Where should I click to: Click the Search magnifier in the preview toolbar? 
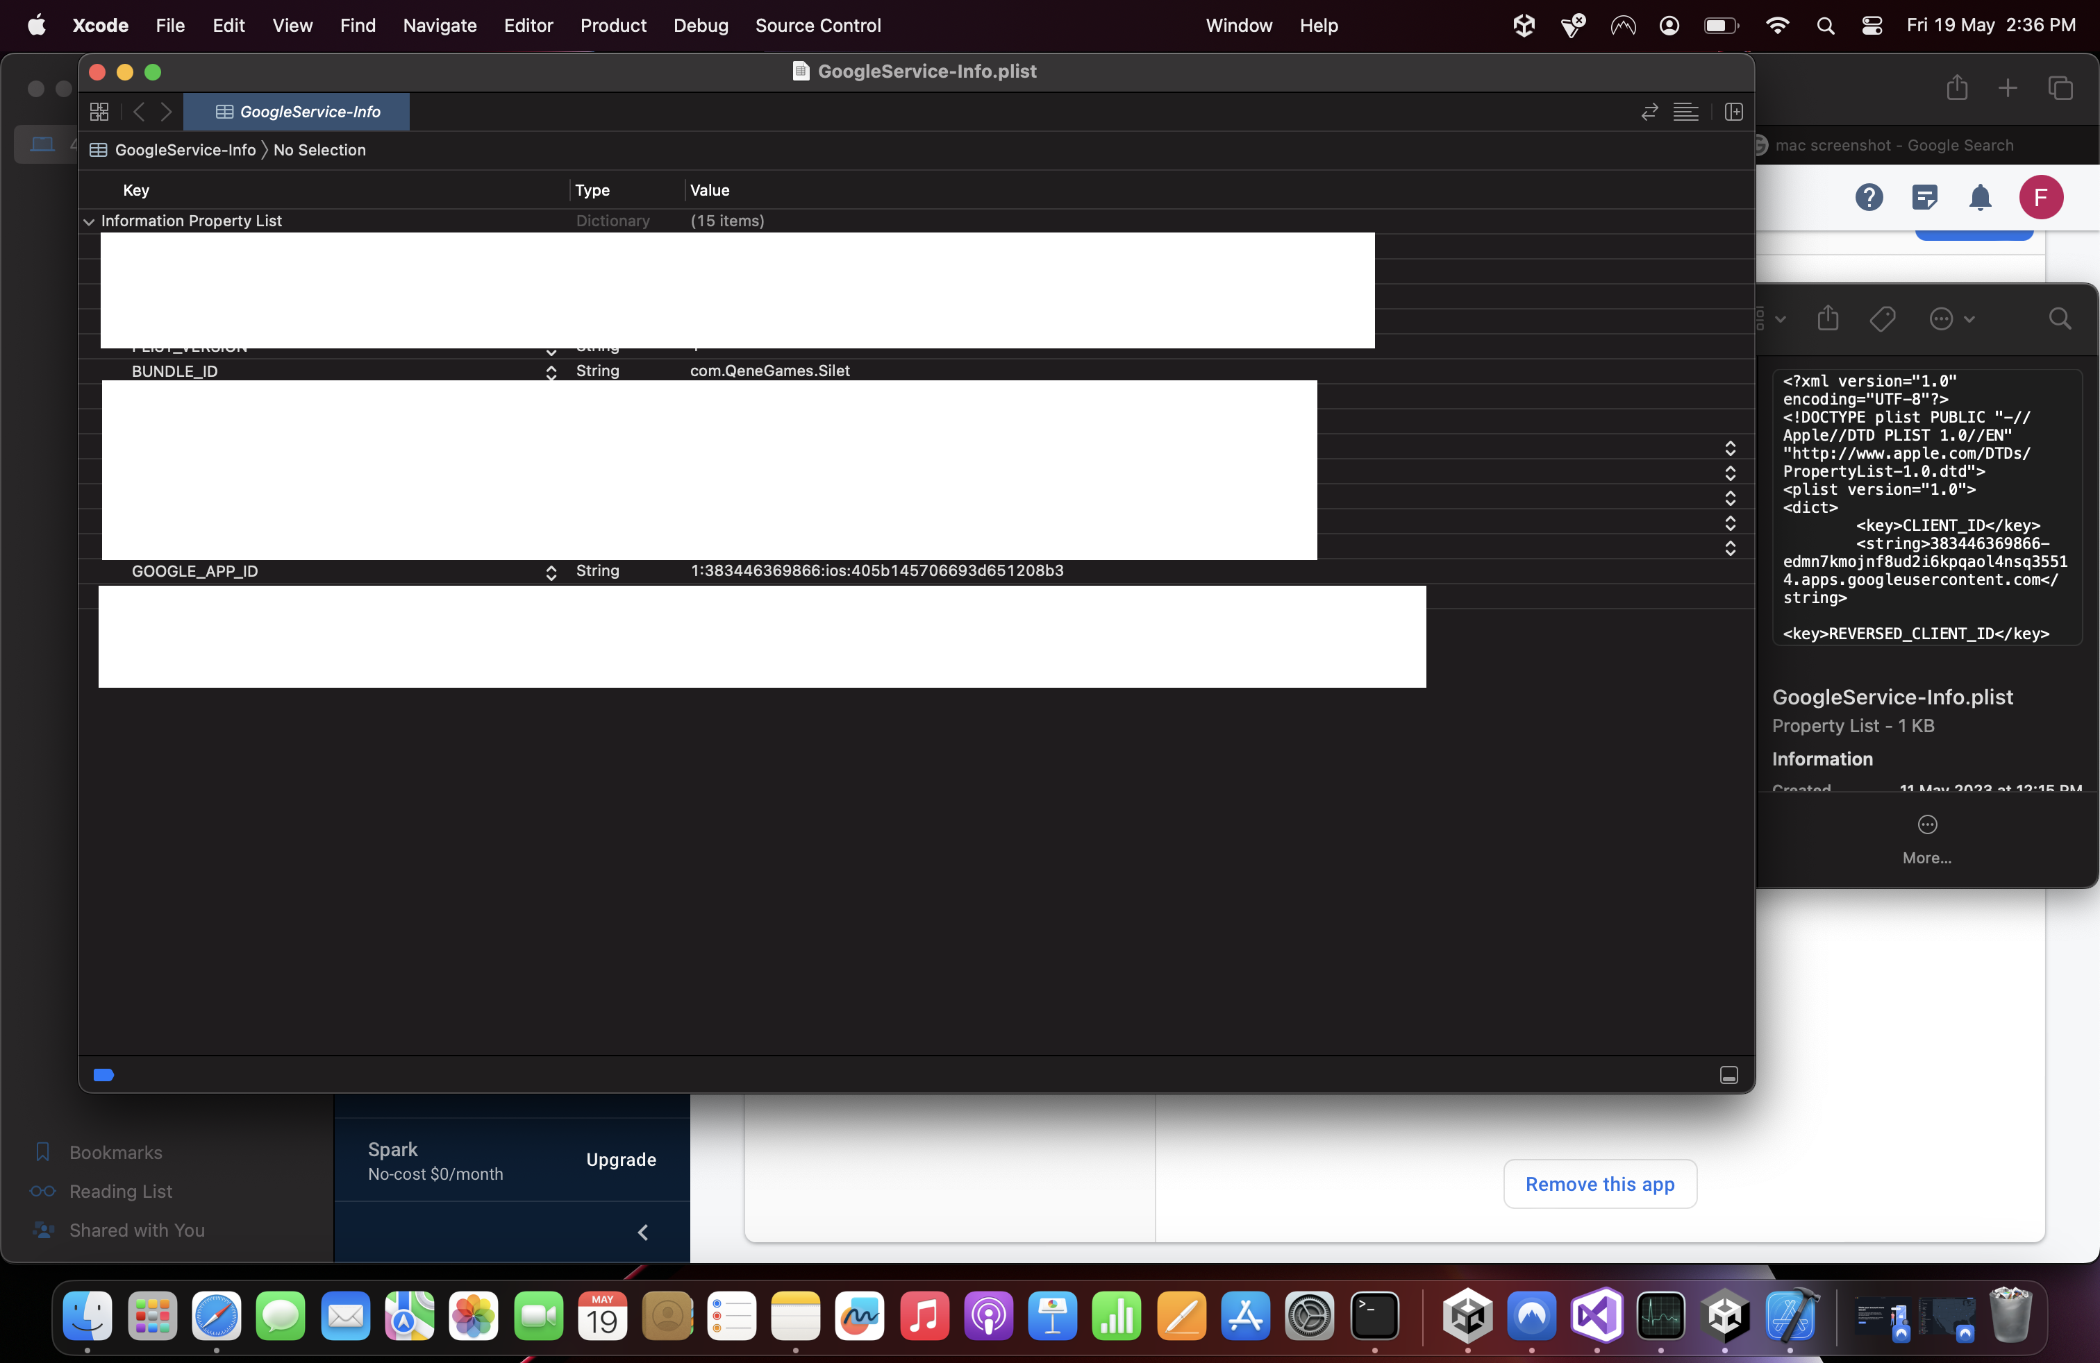click(2060, 319)
